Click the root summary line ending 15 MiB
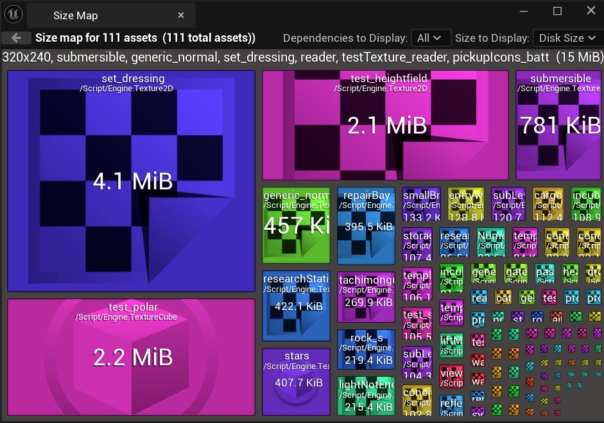604x423 pixels. (x=302, y=57)
